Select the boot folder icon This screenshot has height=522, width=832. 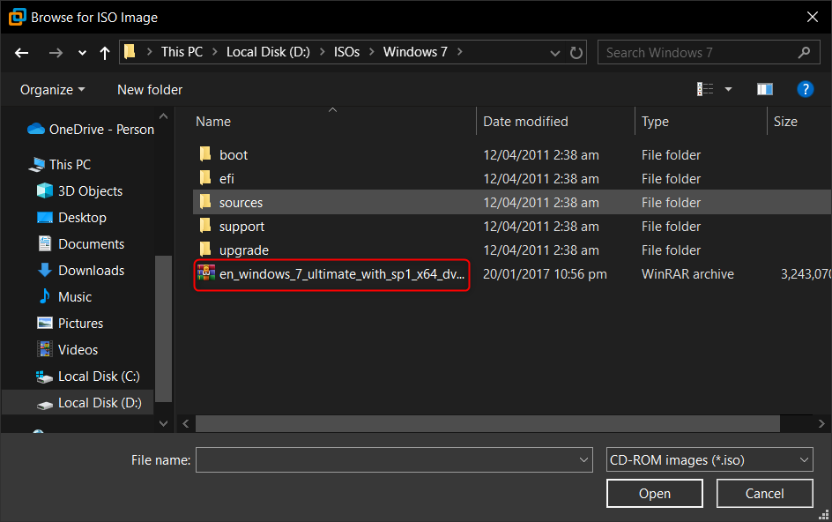(x=205, y=154)
